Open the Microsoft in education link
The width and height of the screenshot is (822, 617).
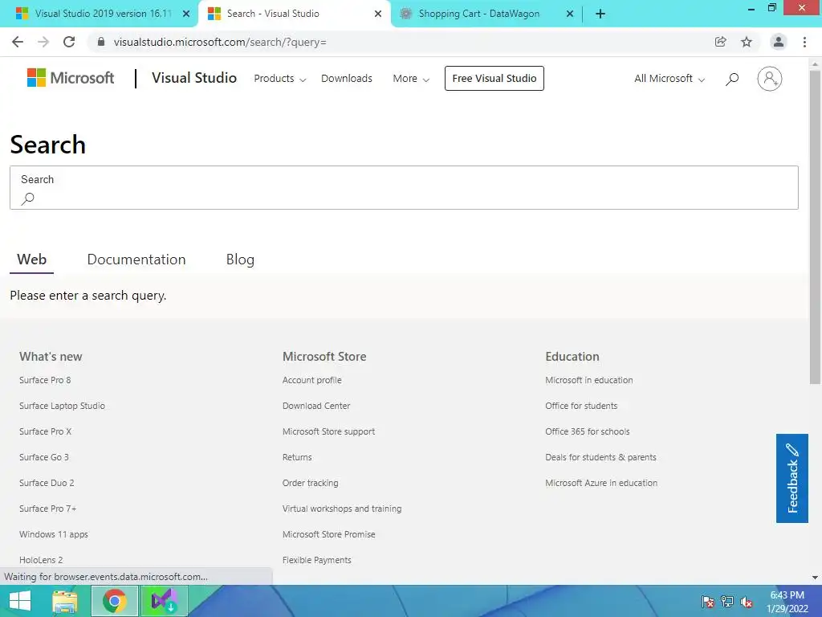(588, 380)
